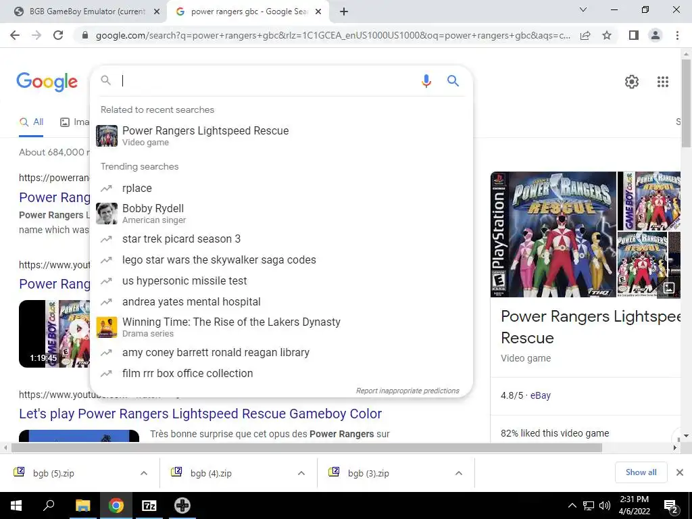
Task: View site security lock info
Action: click(x=85, y=35)
